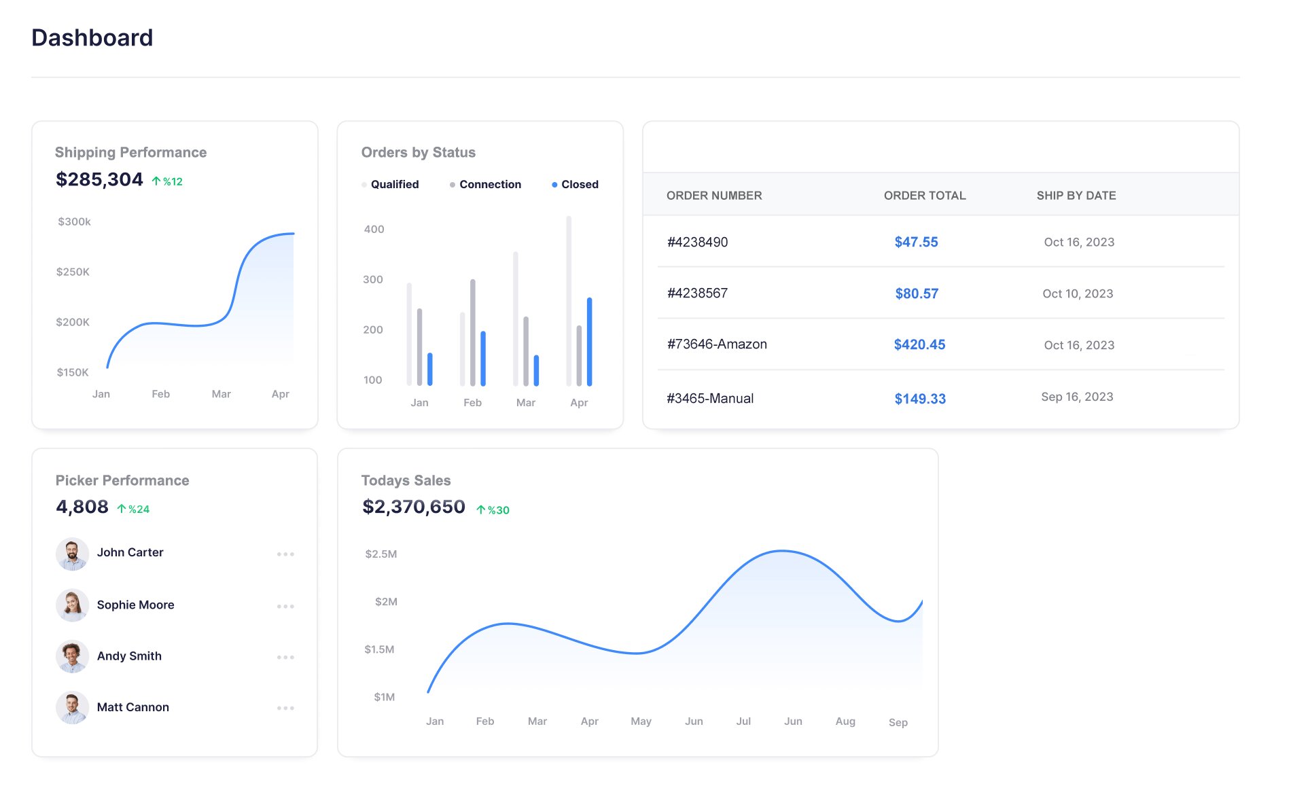
Task: Open the options menu for John Carter
Action: [285, 554]
